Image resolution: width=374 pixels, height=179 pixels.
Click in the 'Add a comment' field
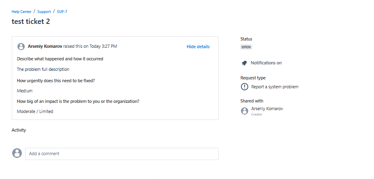(x=122, y=154)
